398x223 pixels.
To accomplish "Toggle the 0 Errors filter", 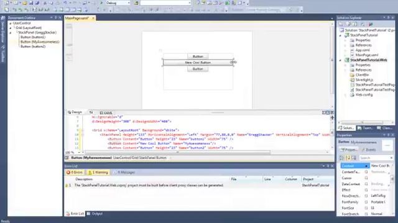I will [x=75, y=172].
